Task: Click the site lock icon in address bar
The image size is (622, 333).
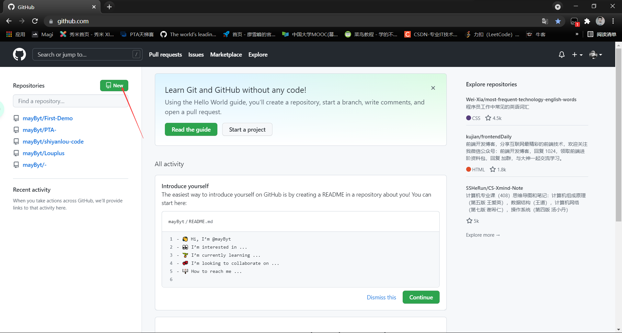Action: [x=51, y=21]
